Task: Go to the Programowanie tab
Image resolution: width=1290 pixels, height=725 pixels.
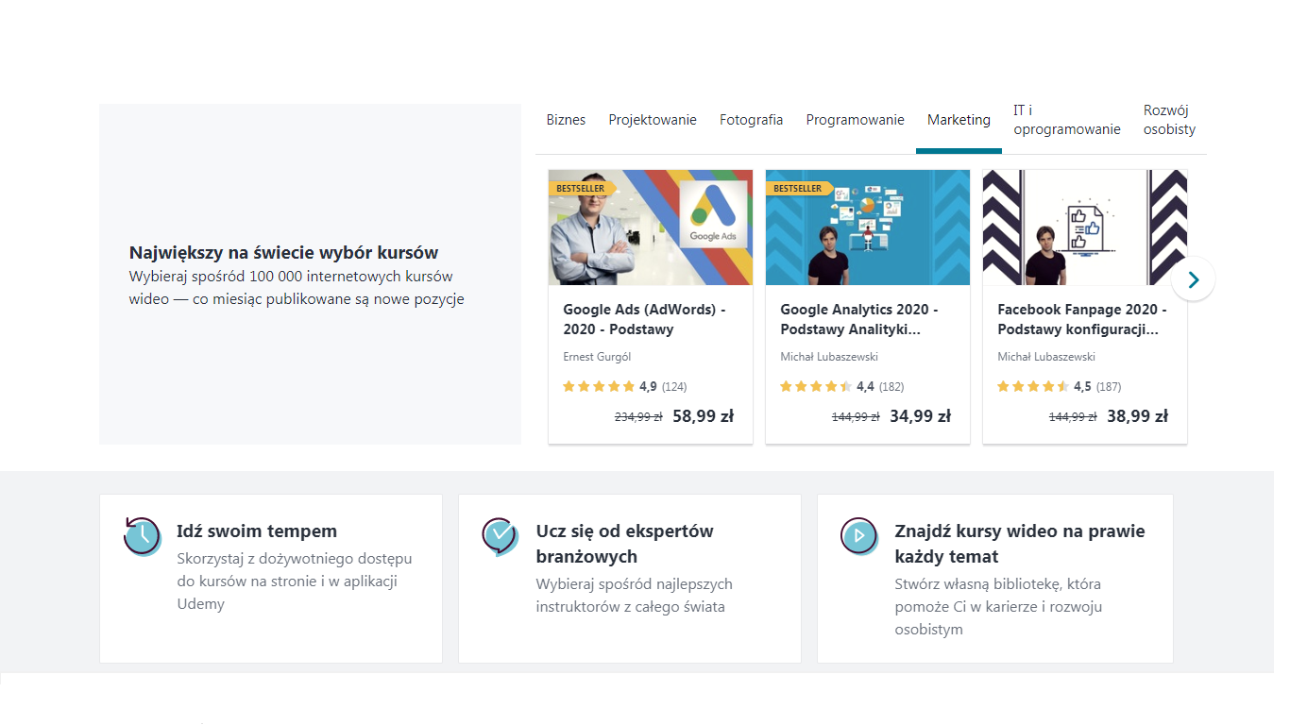Action: point(855,120)
